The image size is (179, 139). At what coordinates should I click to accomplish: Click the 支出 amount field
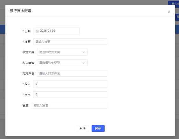pos(70,94)
